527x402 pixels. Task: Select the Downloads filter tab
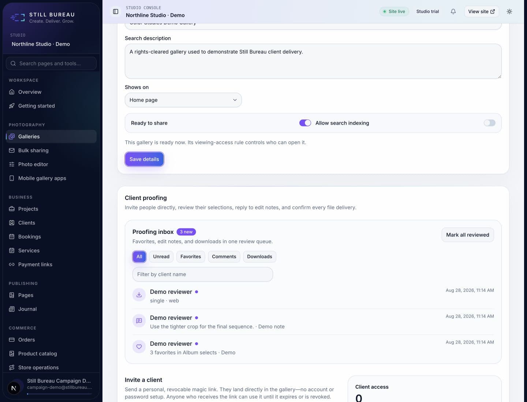259,257
